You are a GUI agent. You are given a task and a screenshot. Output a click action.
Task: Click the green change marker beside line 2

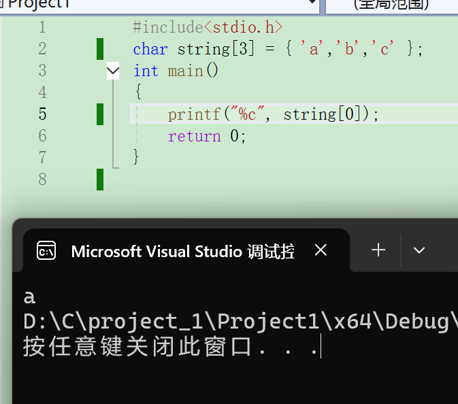pos(100,49)
